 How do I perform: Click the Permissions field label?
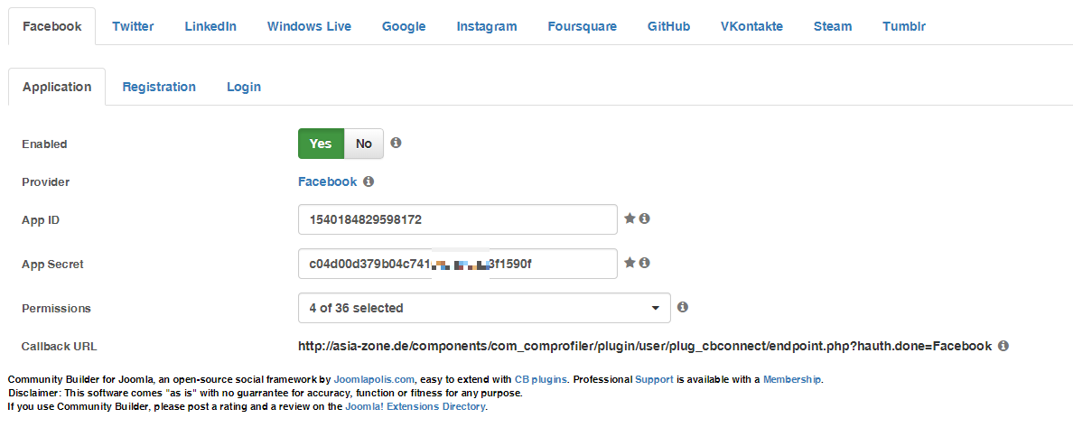coord(56,309)
